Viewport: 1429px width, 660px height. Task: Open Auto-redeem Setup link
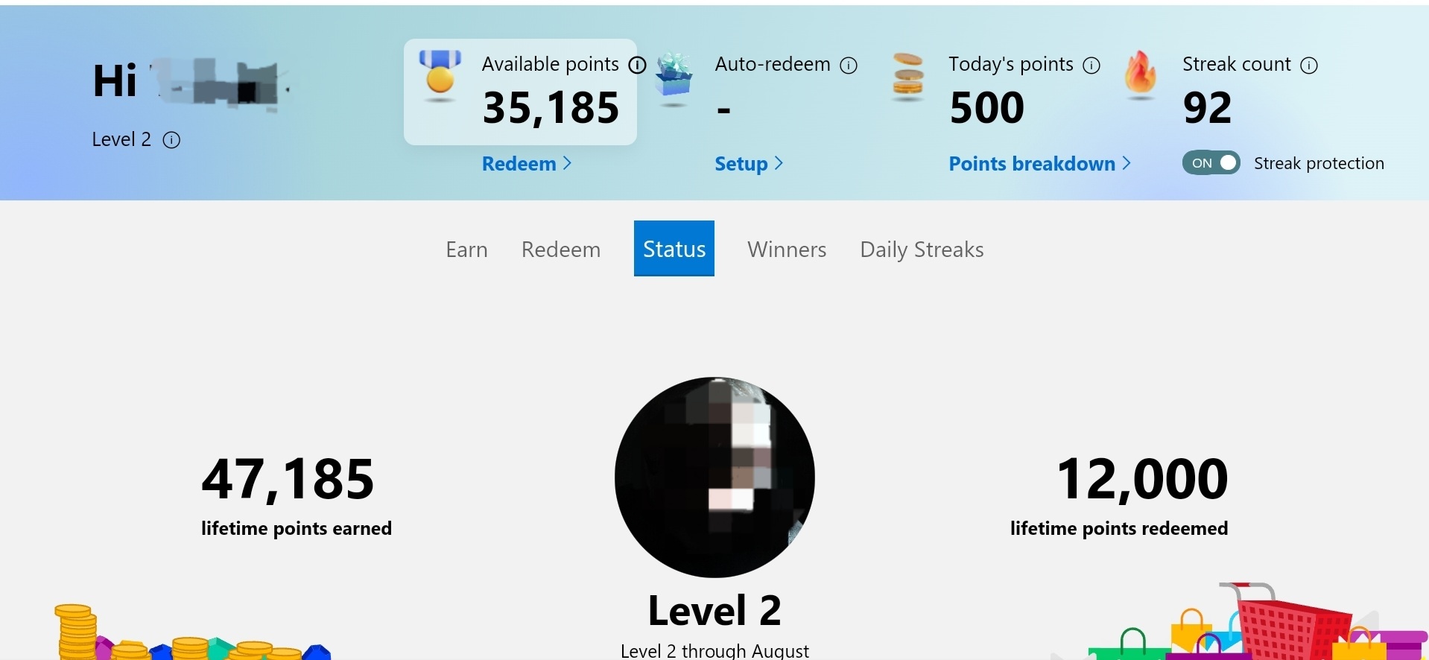(749, 164)
